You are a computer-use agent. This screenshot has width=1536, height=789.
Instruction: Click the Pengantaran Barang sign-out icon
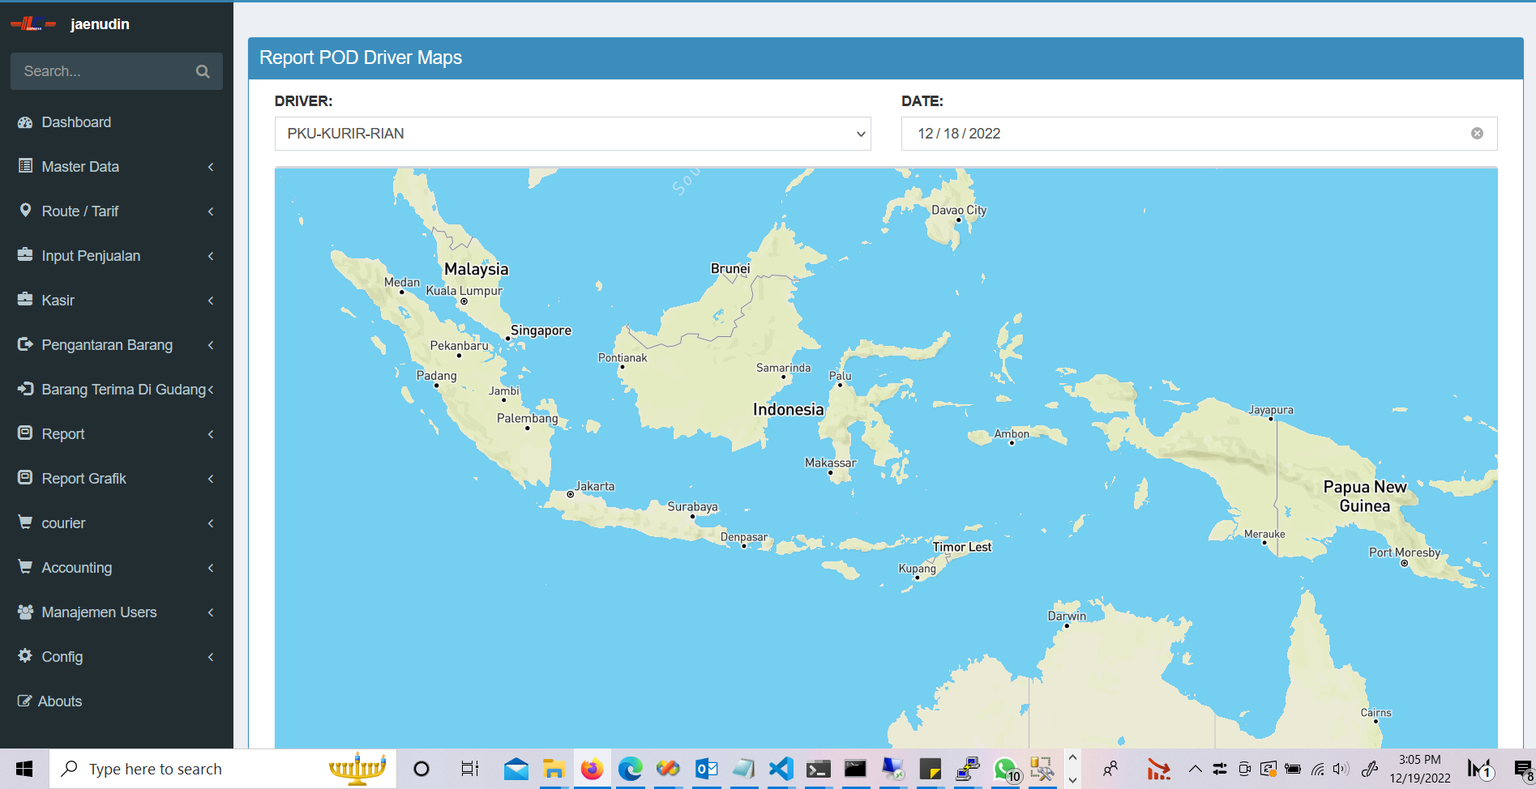coord(25,344)
